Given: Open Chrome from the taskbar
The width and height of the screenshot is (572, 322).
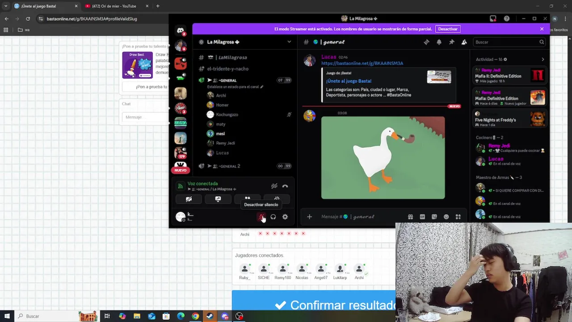Looking at the screenshot, I should click(195, 316).
